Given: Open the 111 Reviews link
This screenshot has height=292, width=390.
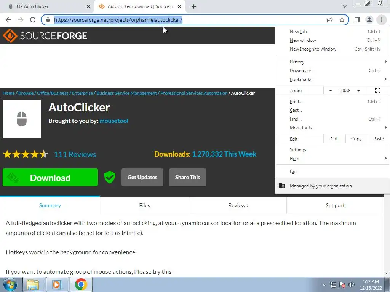Looking at the screenshot, I should point(75,154).
